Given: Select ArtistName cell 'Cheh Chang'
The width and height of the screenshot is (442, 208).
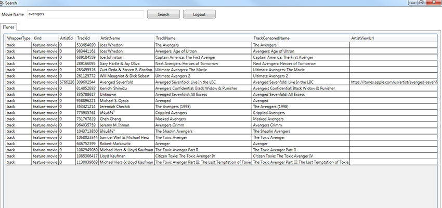Looking at the screenshot, I should 126,119.
